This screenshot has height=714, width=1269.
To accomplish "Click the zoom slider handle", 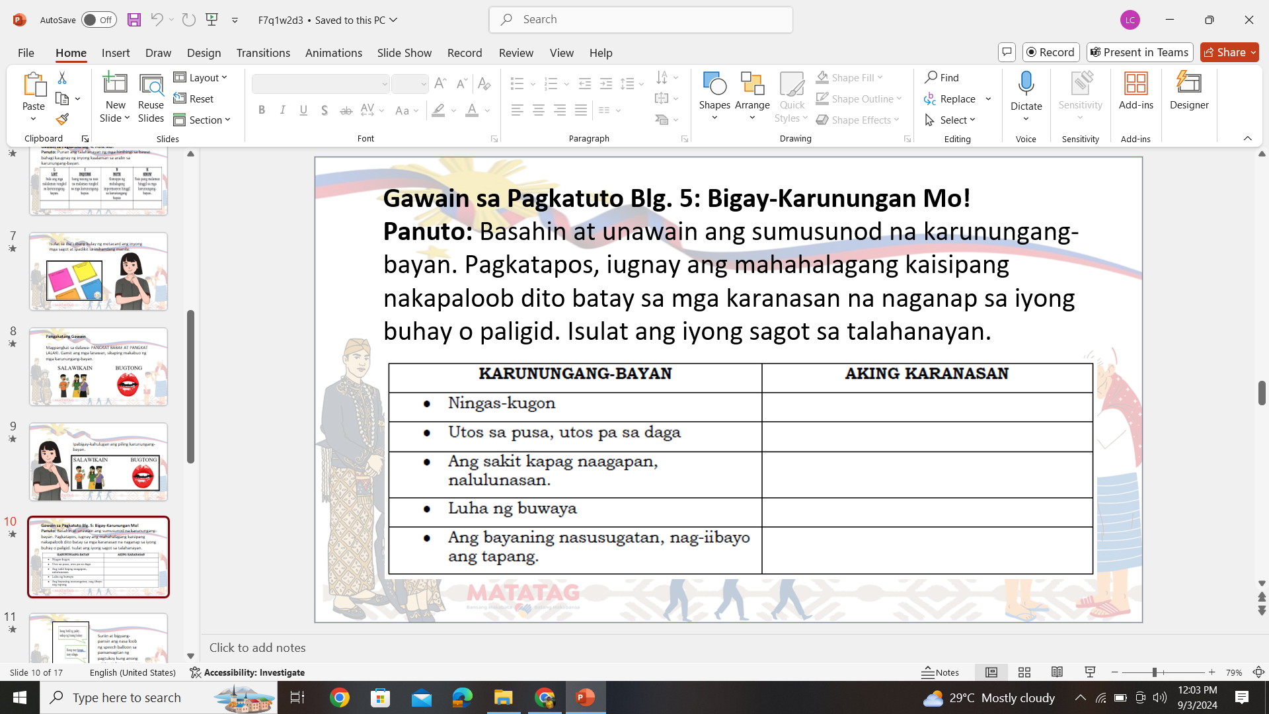I will [1155, 672].
